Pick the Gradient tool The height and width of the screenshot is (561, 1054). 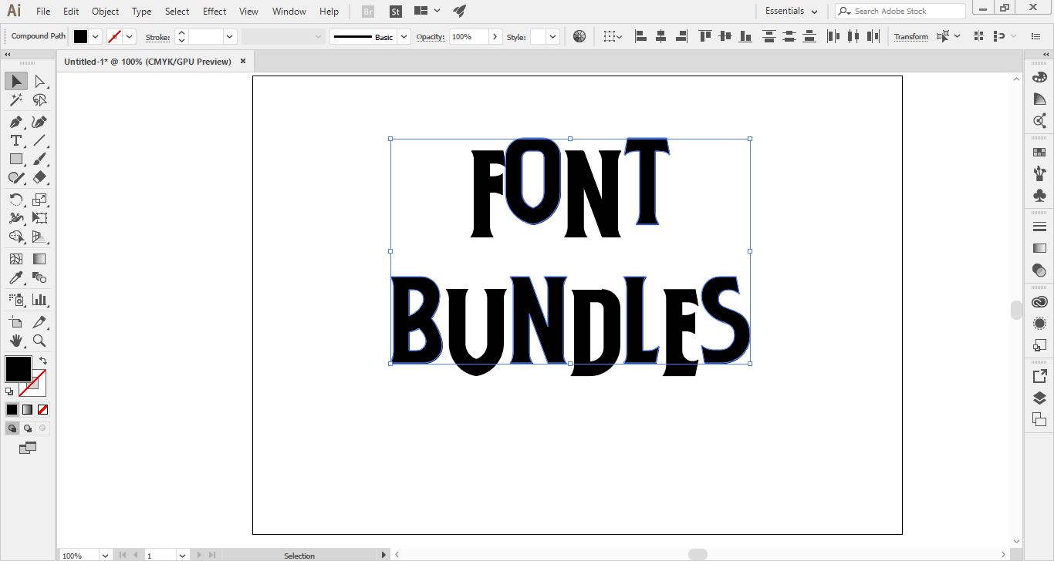[x=39, y=259]
